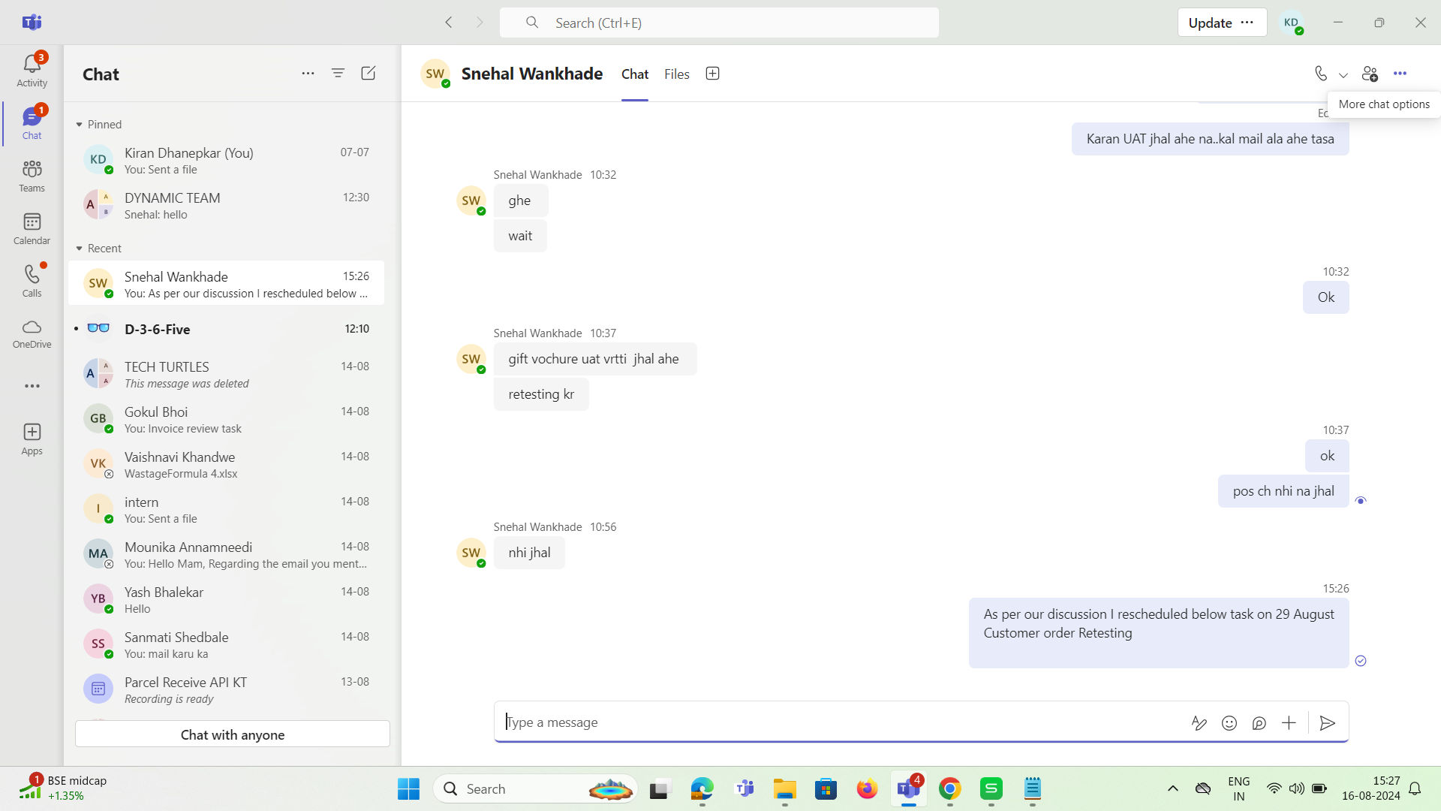The image size is (1441, 811).
Task: Click the Update button
Action: point(1210,23)
